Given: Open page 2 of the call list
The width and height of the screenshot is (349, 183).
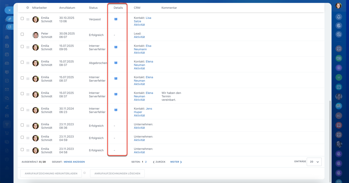Looking at the screenshot, I should point(146,162).
